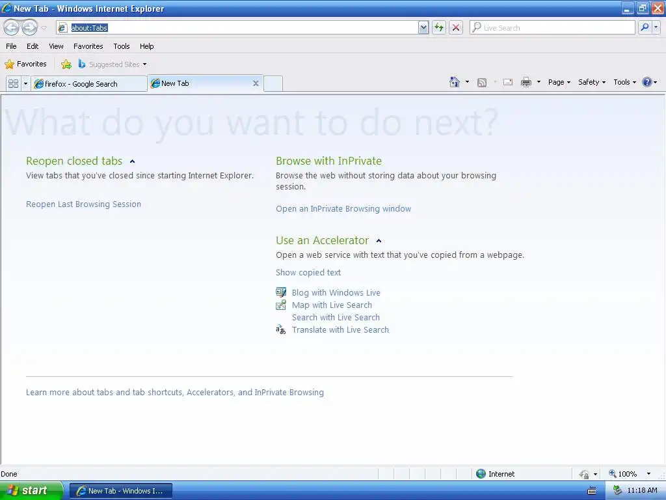
Task: Click the Print icon
Action: 526,82
